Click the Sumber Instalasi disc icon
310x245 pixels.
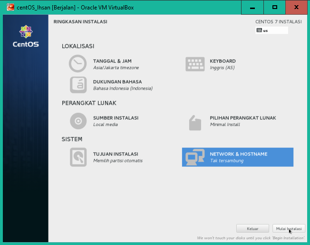[x=78, y=121]
